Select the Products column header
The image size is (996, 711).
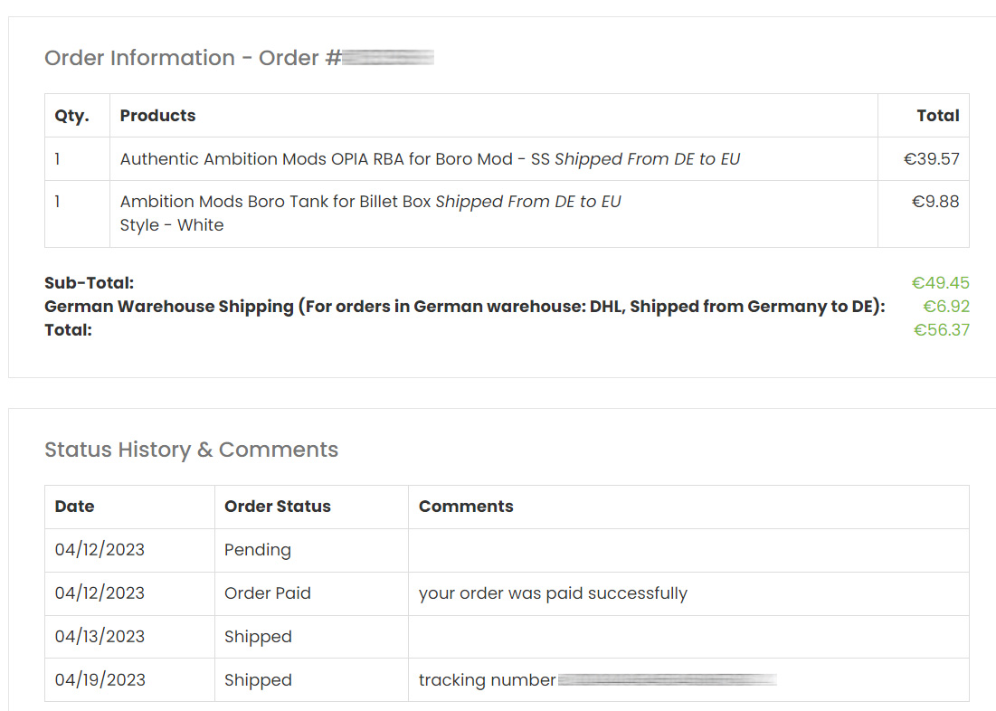click(157, 116)
